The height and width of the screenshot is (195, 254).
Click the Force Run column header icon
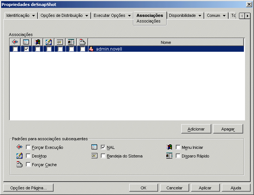tap(15, 42)
